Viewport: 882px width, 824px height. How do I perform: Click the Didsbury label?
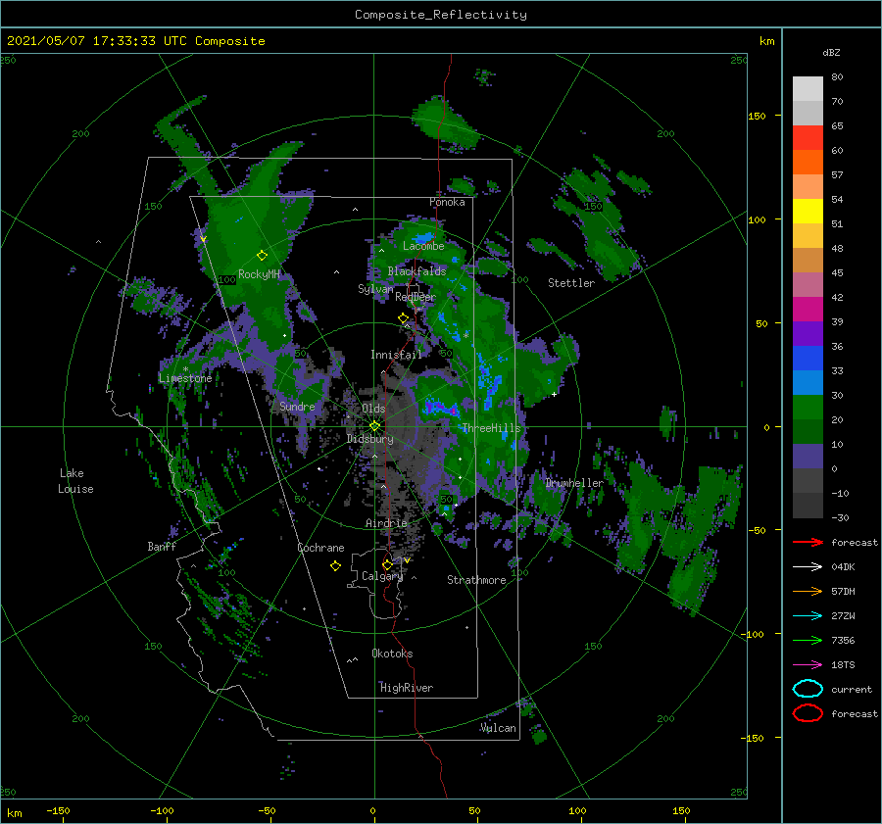click(x=369, y=439)
